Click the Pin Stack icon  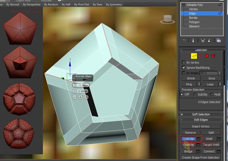pyautogui.click(x=184, y=40)
